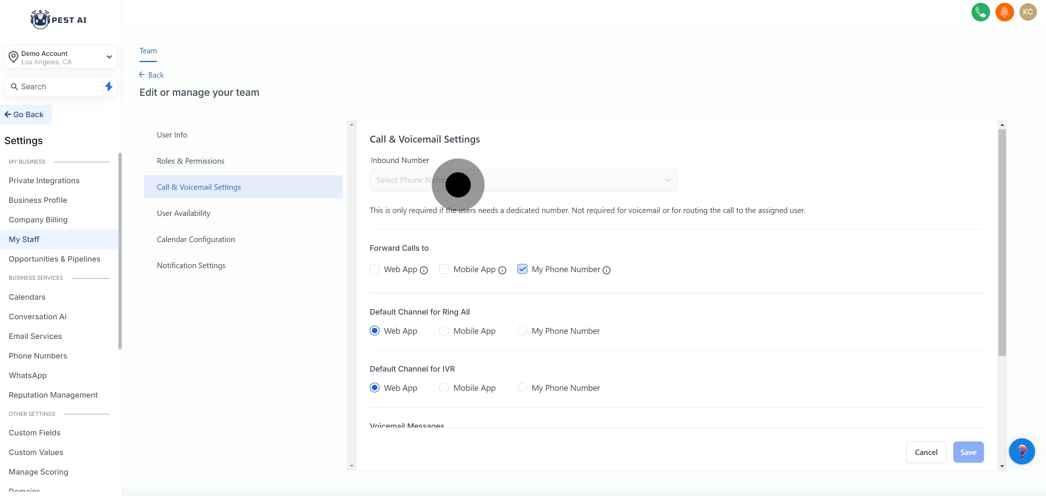The image size is (1046, 496).
Task: Click the Save button
Action: (968, 452)
